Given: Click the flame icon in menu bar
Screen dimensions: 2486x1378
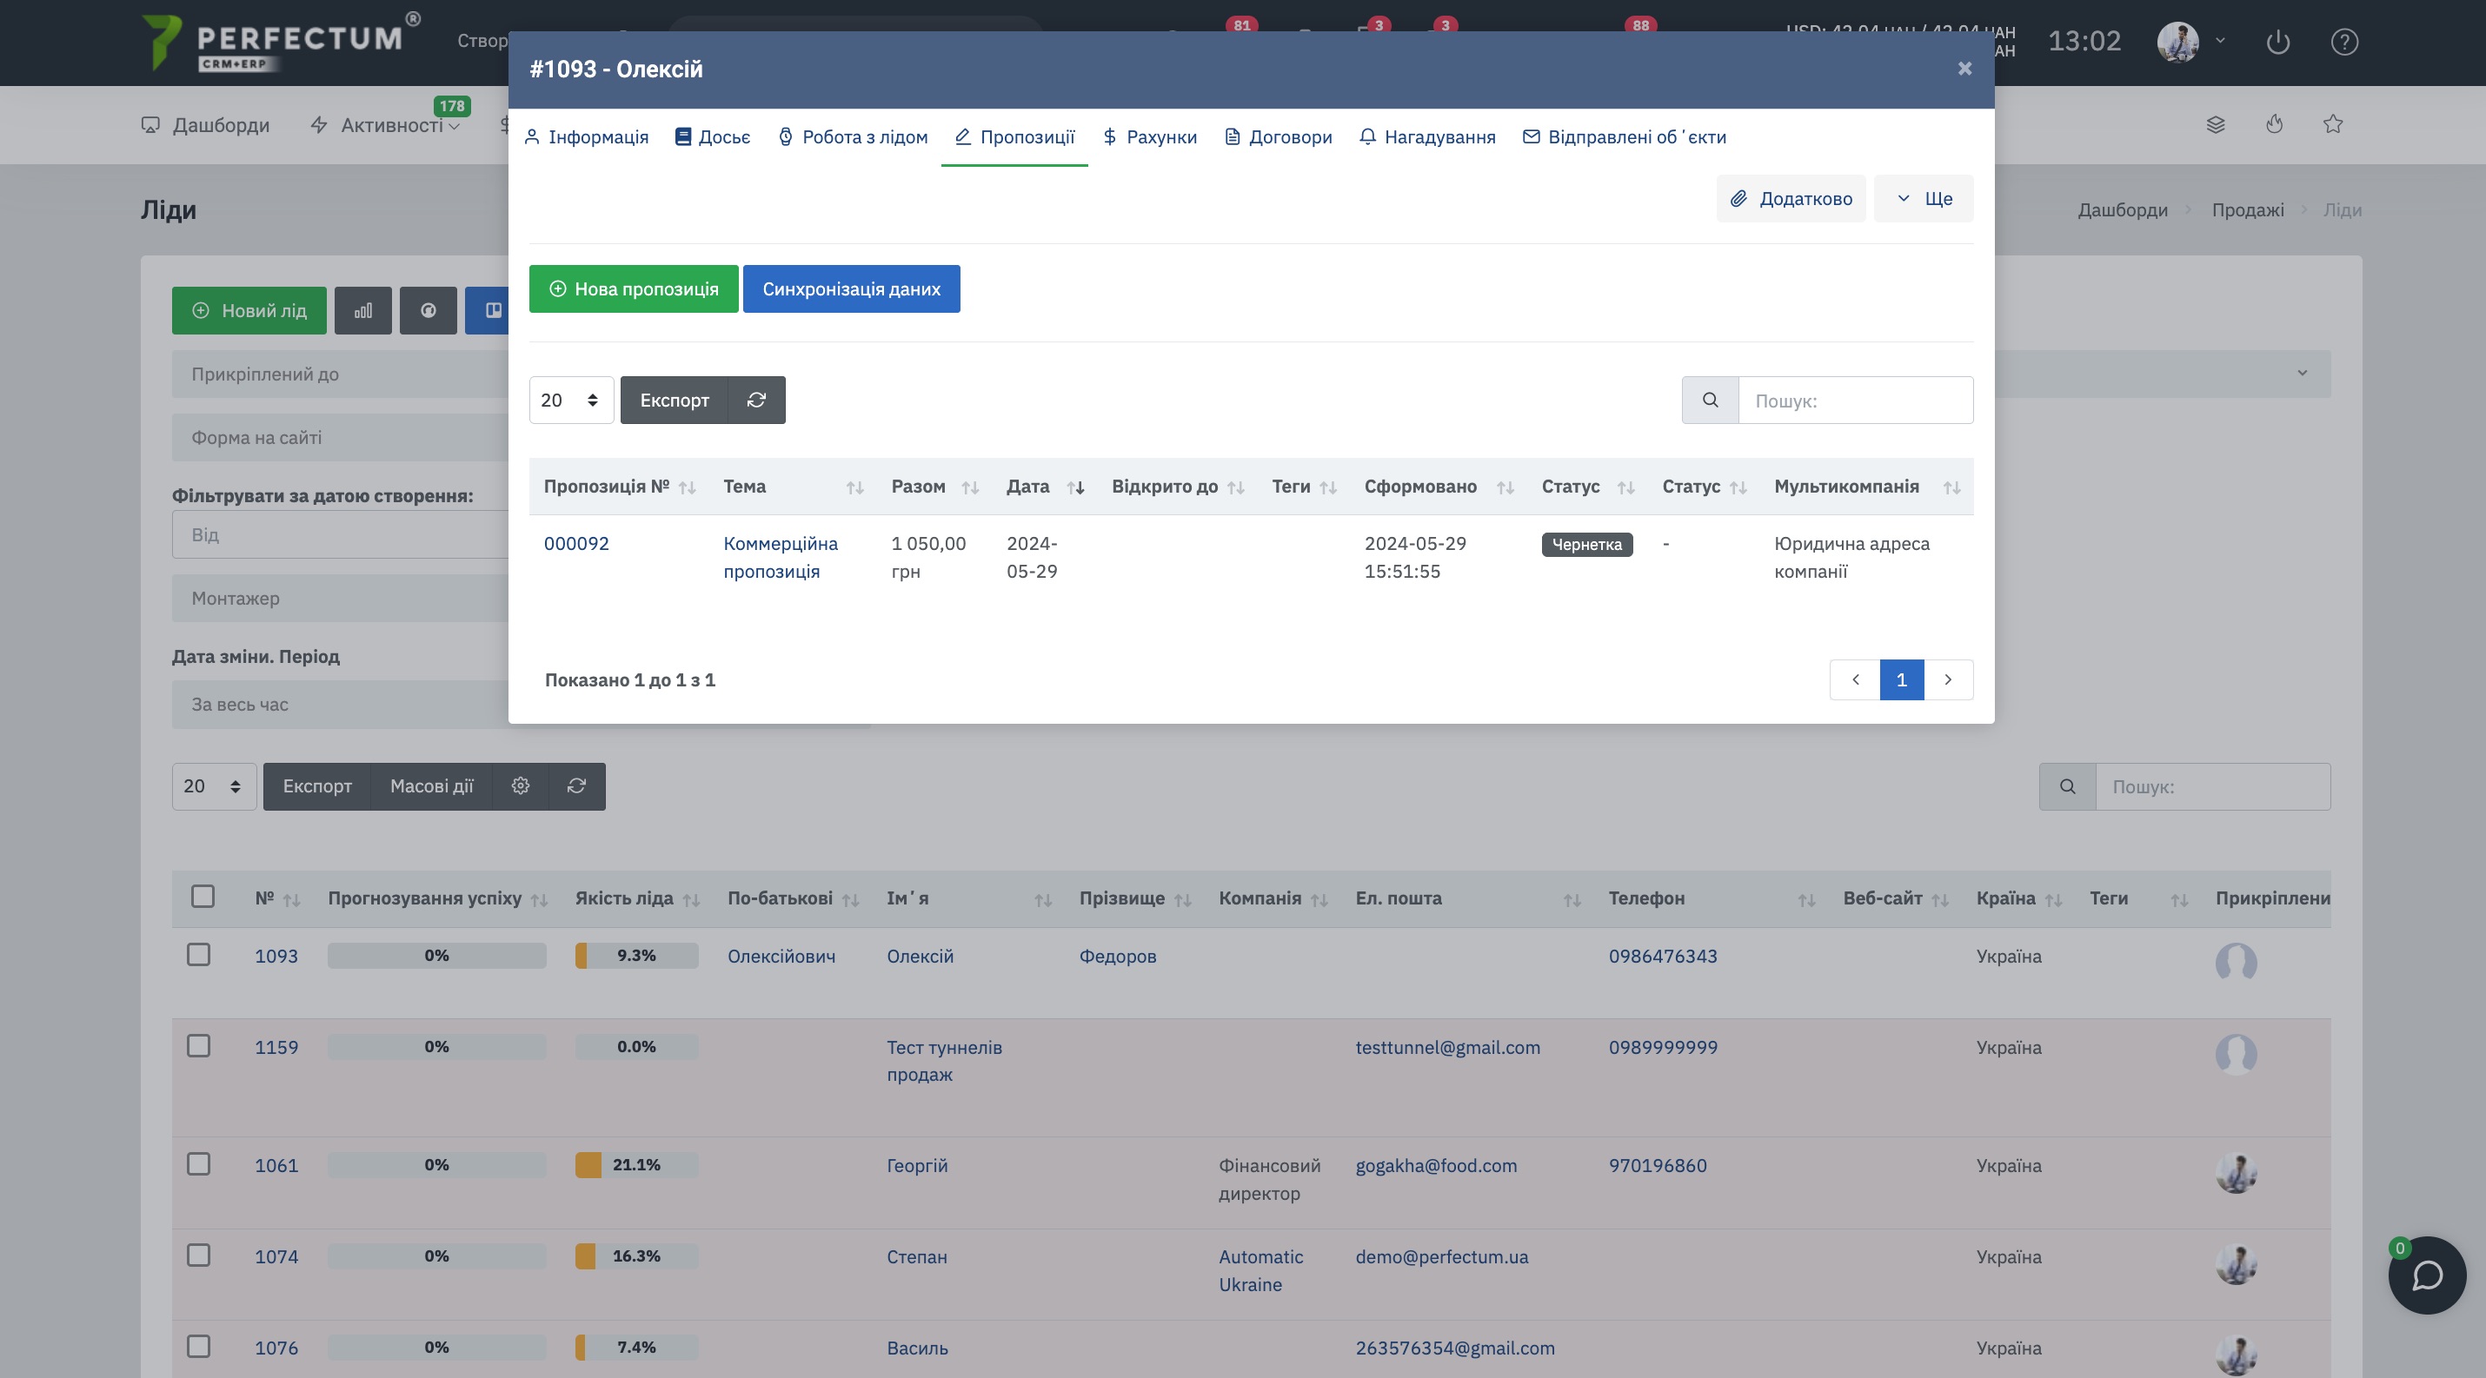Looking at the screenshot, I should [x=2275, y=124].
